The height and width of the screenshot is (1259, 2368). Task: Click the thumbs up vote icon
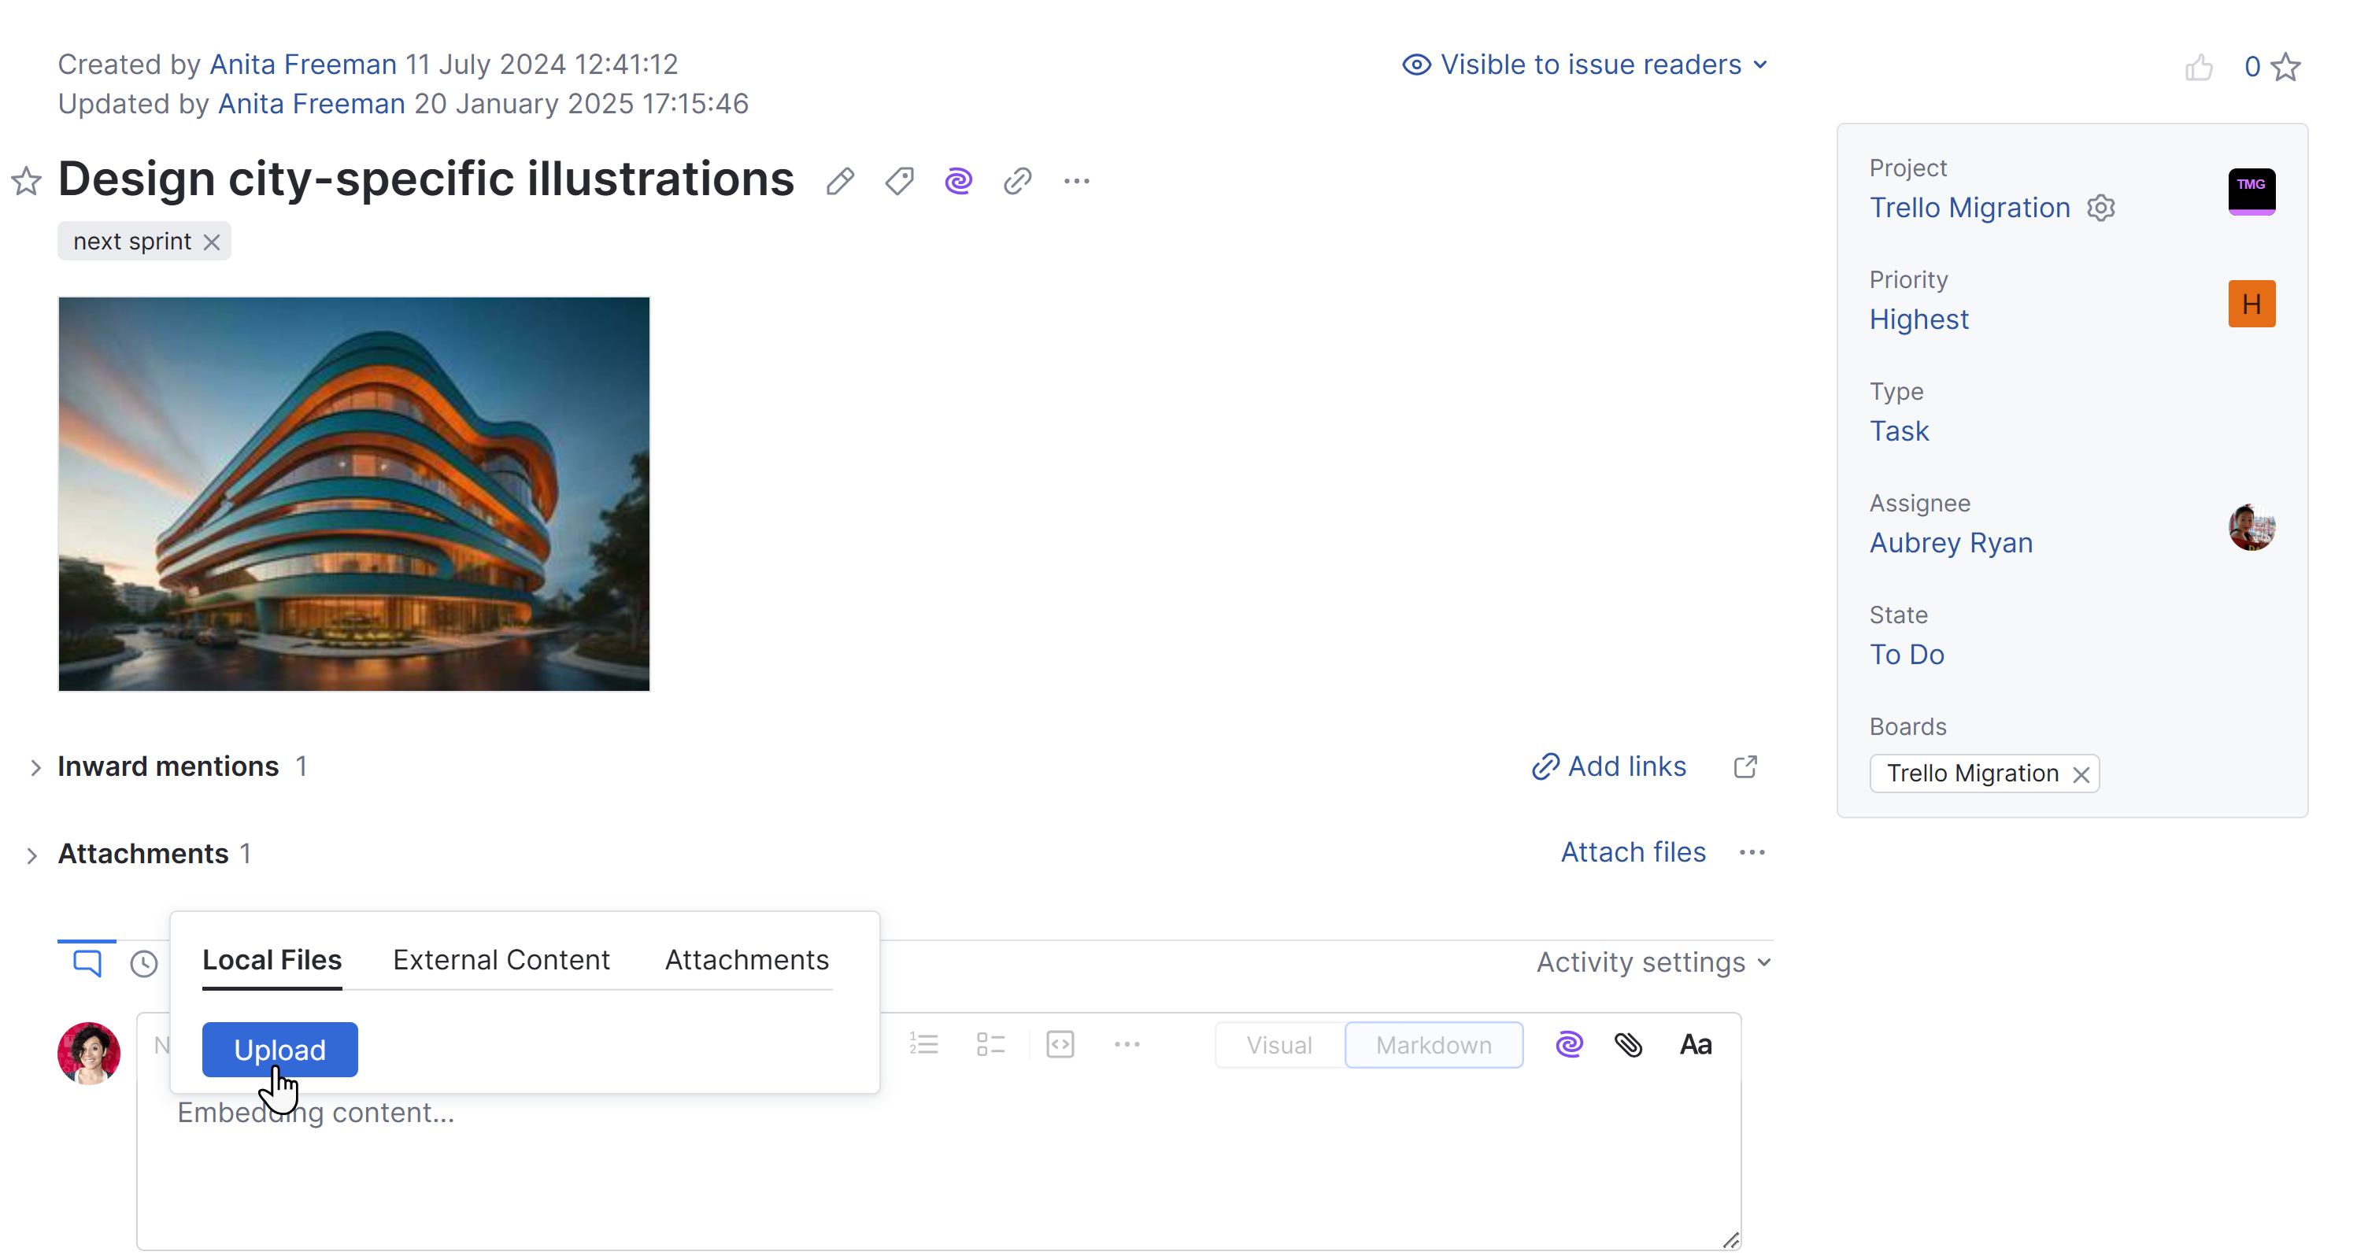2198,67
